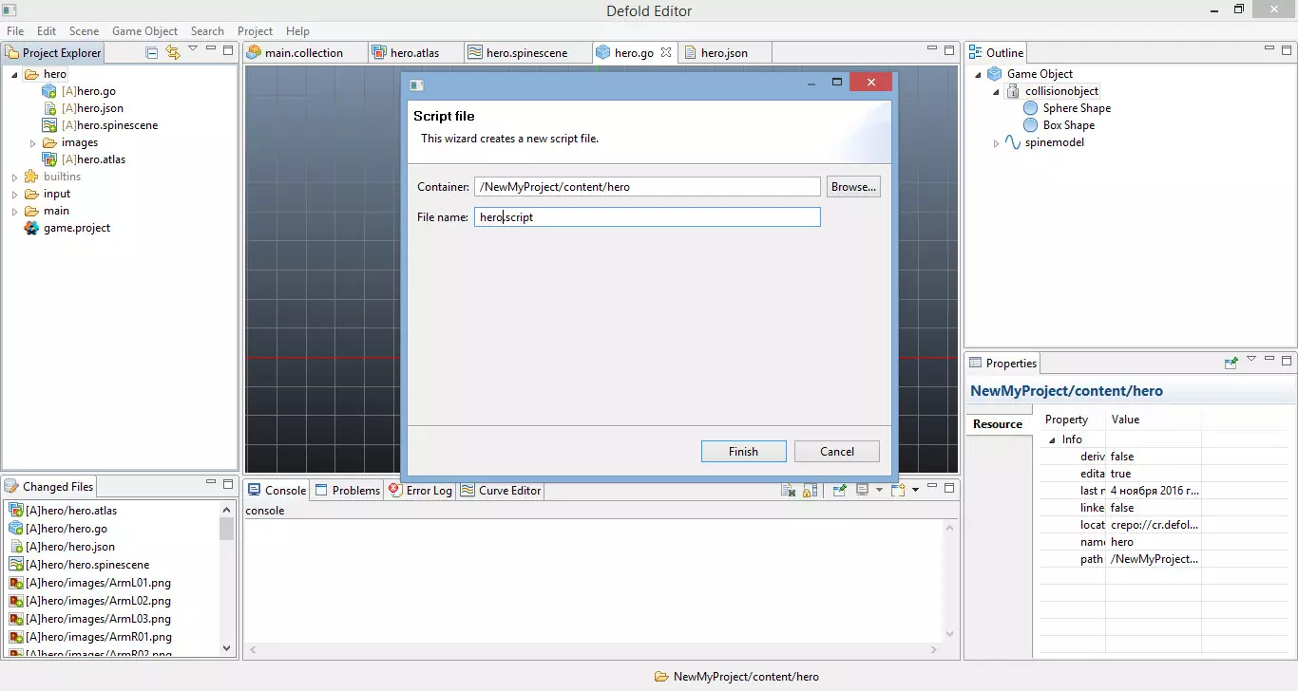The height and width of the screenshot is (691, 1298).
Task: Click the game.project file icon
Action: click(31, 228)
